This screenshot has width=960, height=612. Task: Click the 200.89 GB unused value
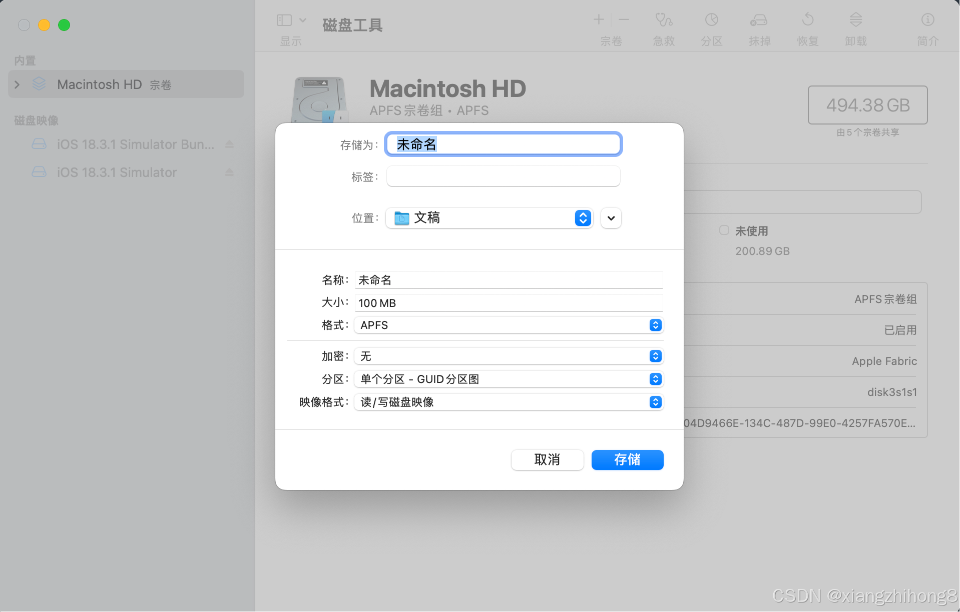click(762, 251)
